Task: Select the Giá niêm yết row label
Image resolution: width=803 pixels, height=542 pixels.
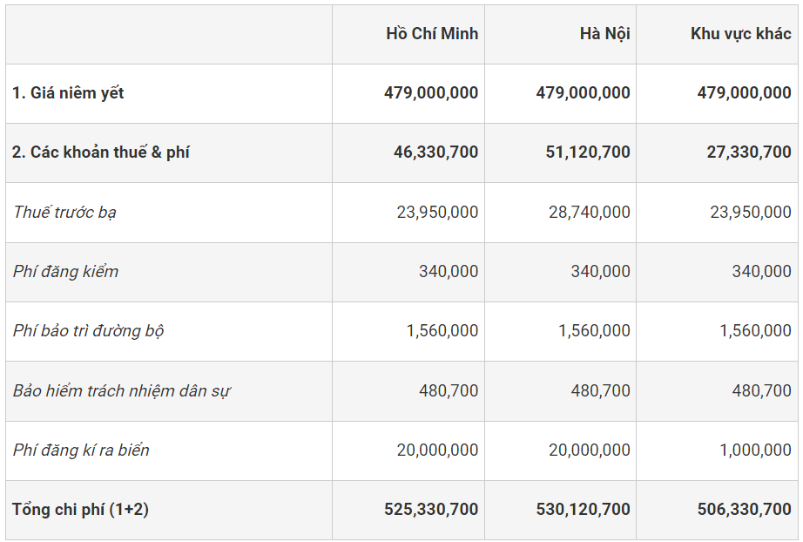Action: click(x=68, y=92)
